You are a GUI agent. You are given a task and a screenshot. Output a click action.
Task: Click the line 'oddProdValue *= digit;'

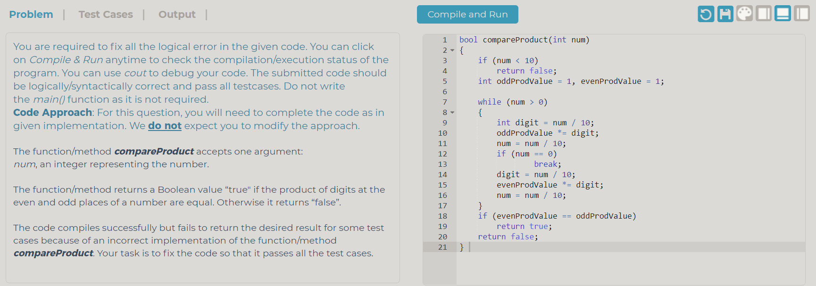click(x=548, y=133)
